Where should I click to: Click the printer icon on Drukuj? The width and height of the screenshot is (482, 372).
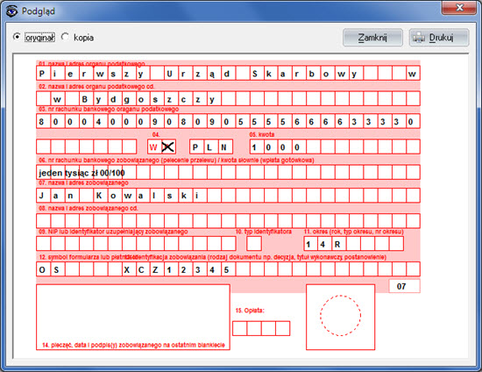coord(419,38)
